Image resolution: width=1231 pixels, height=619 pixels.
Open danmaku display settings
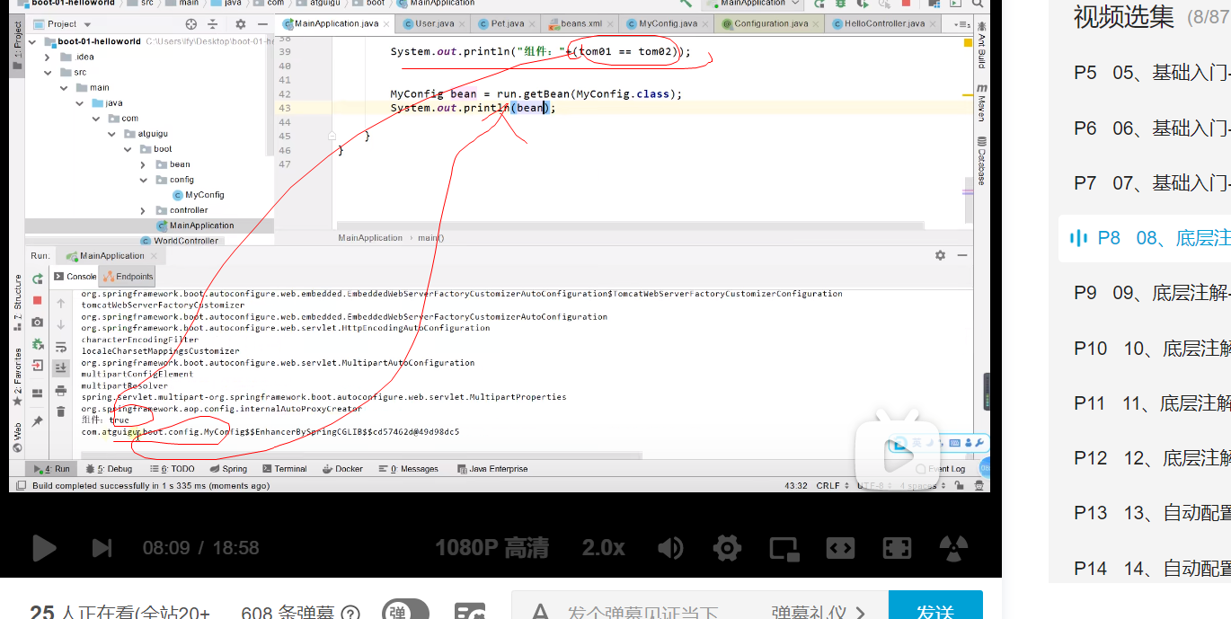tap(470, 613)
